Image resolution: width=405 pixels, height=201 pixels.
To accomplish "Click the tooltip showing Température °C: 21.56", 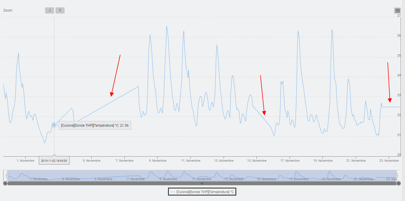I will pos(95,125).
